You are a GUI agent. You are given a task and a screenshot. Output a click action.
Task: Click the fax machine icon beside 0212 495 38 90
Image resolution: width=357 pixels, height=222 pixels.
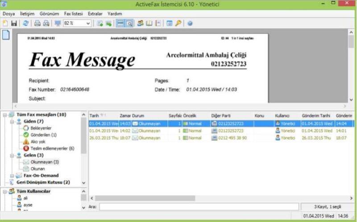point(214,138)
